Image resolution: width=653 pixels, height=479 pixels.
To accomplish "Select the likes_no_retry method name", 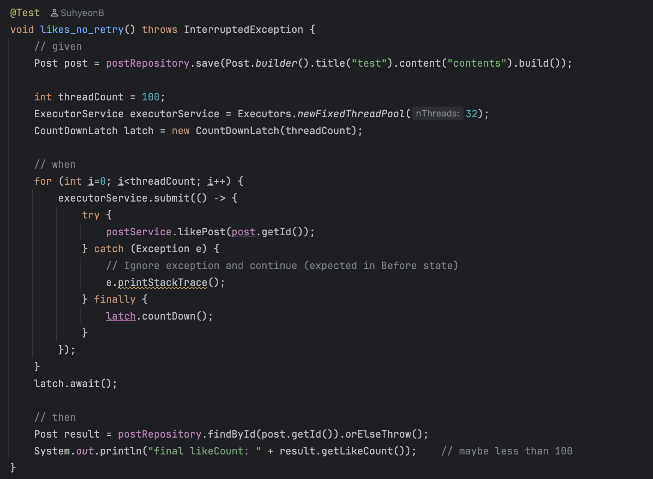I will click(82, 30).
